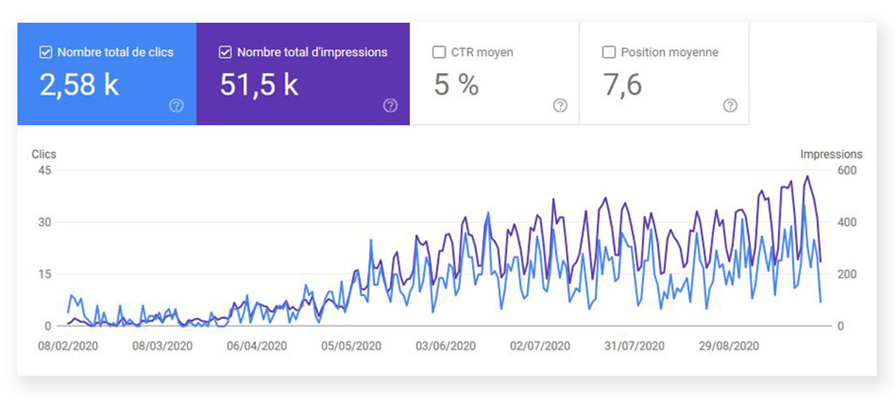The width and height of the screenshot is (895, 401).
Task: Click the 05/05/2020 date label
Action: coord(350,346)
